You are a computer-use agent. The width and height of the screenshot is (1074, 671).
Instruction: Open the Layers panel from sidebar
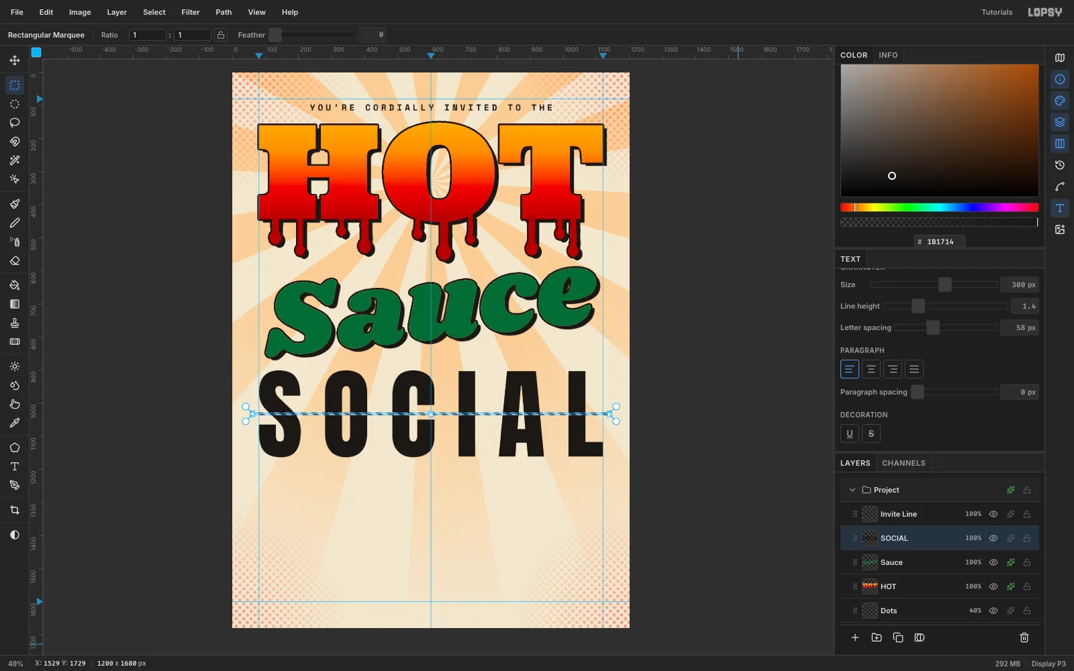click(x=1060, y=122)
